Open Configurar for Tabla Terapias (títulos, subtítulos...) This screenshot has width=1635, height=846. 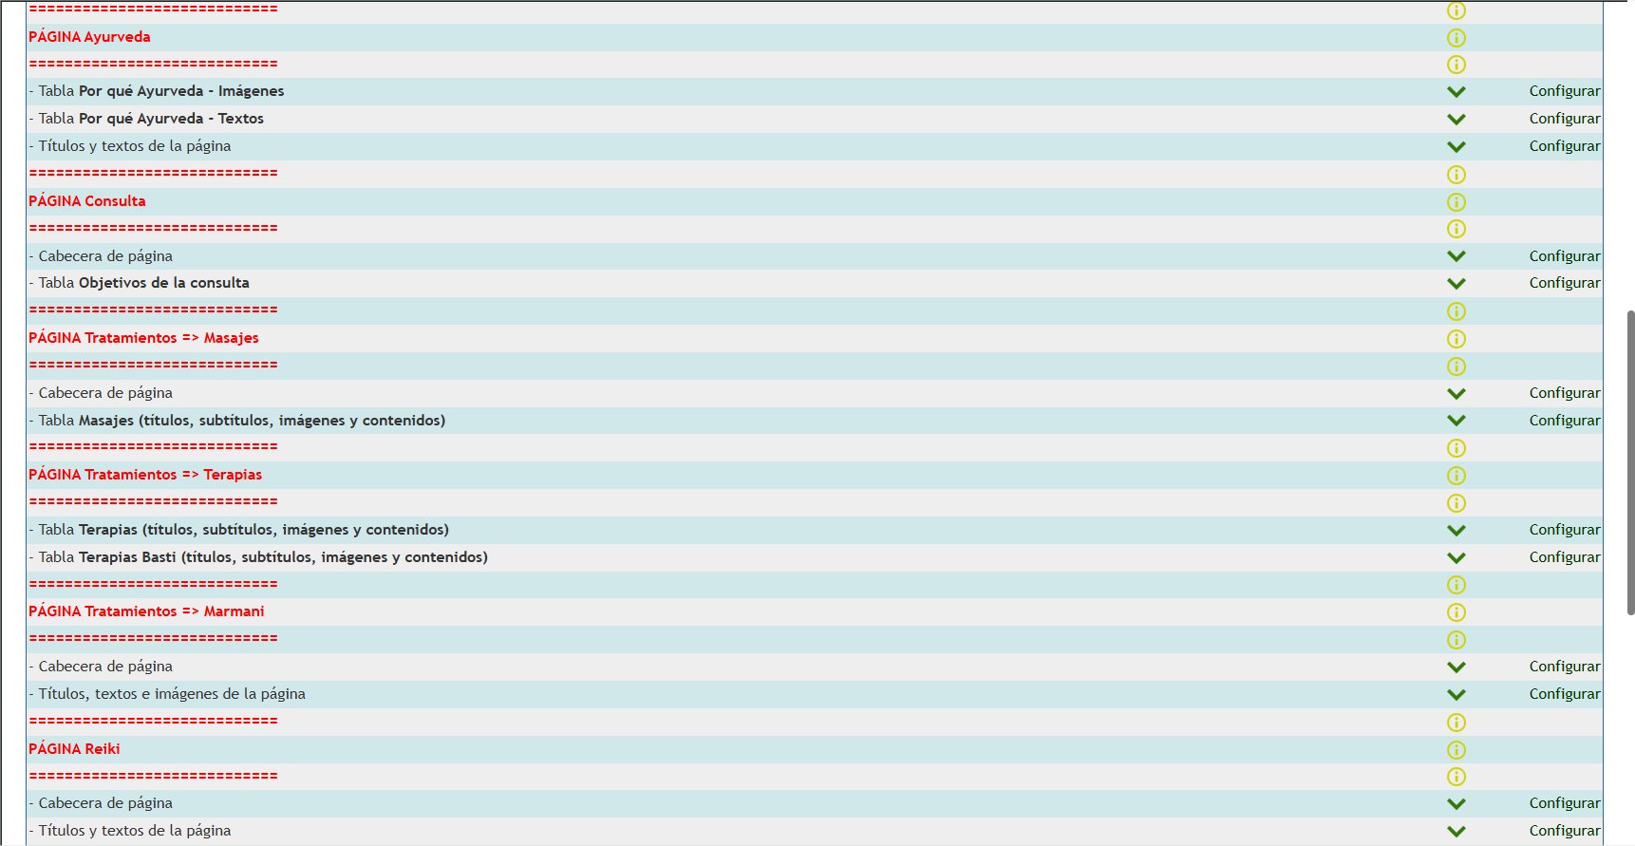pyautogui.click(x=1565, y=530)
